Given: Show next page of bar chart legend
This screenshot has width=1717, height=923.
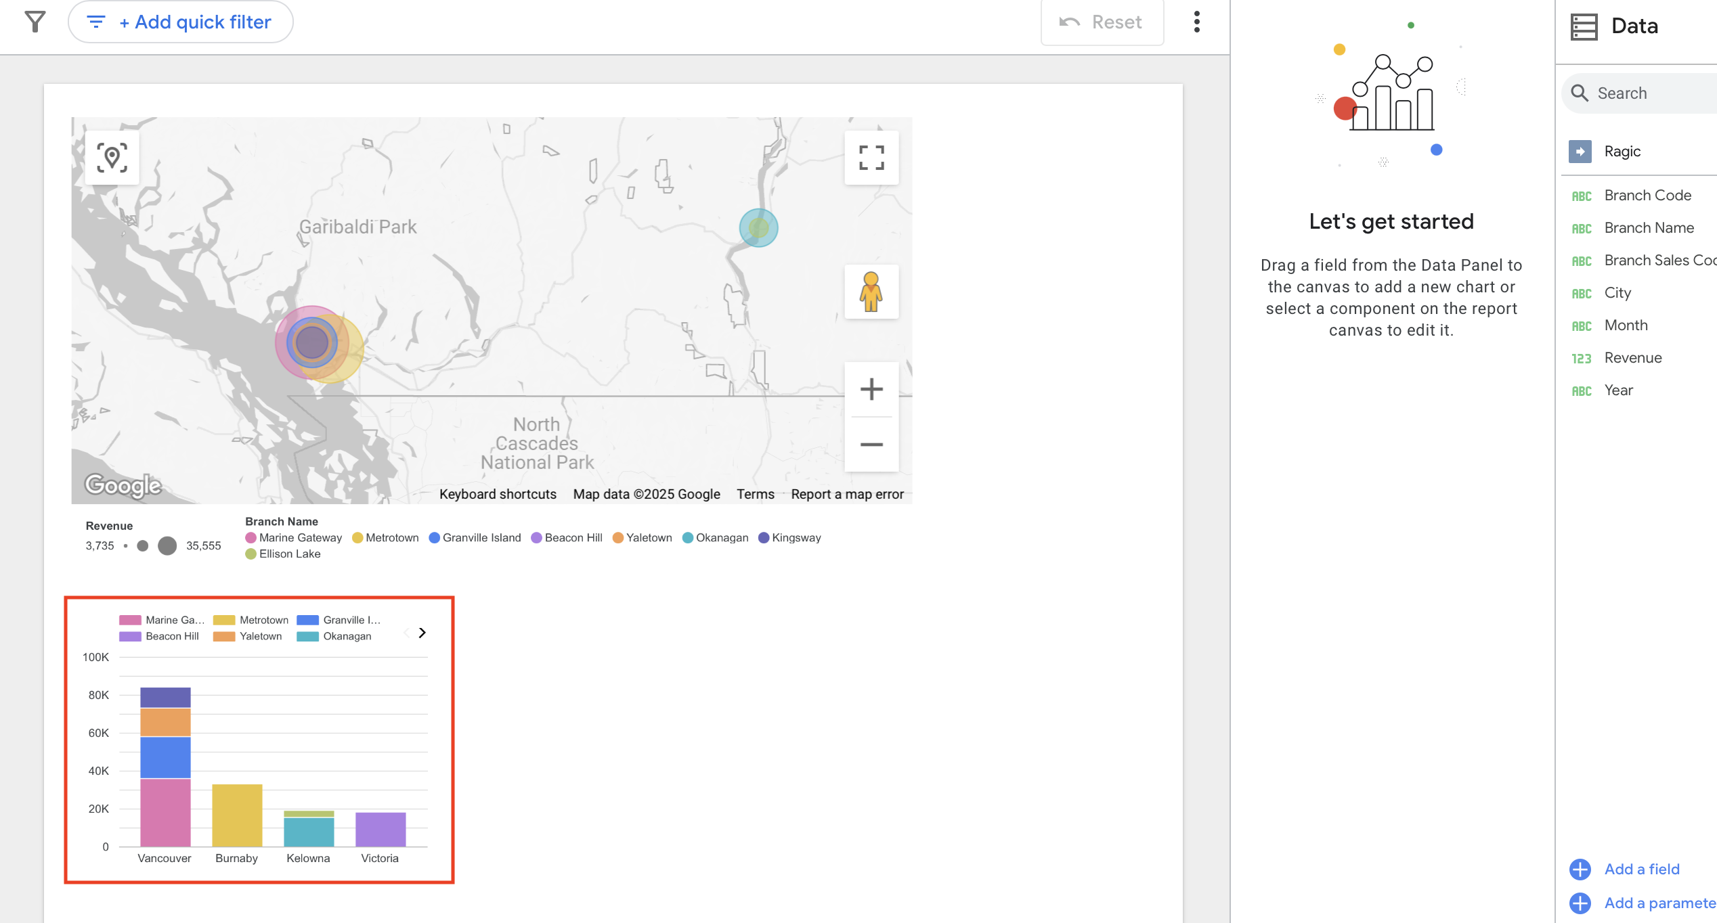Looking at the screenshot, I should click(422, 633).
